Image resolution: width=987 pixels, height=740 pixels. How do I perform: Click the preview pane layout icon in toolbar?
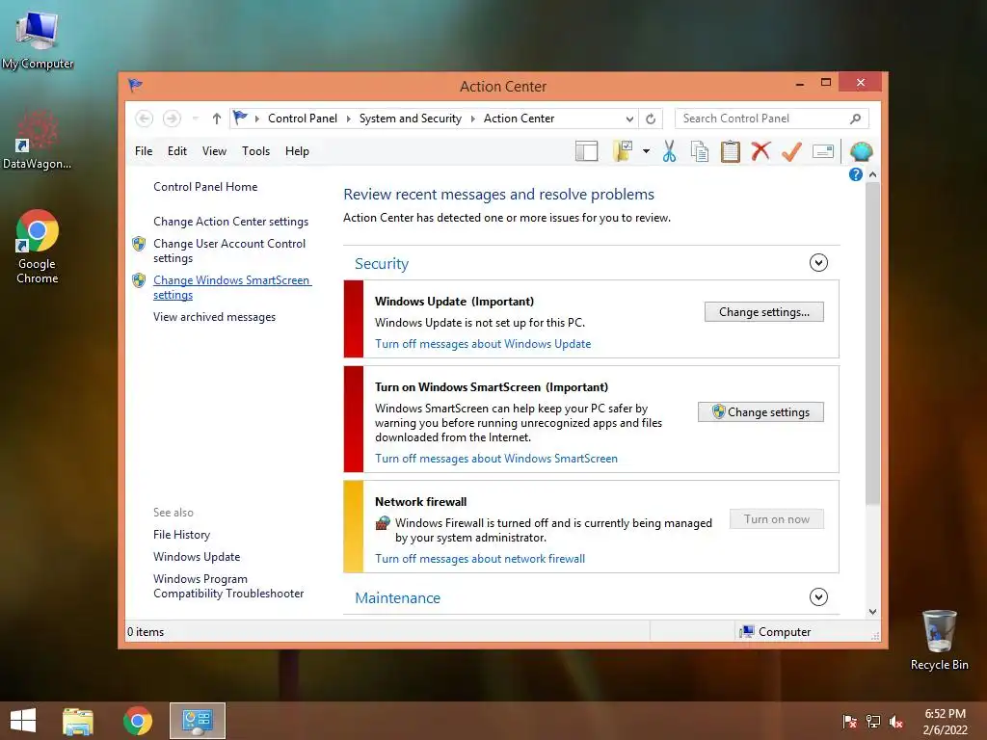[586, 151]
